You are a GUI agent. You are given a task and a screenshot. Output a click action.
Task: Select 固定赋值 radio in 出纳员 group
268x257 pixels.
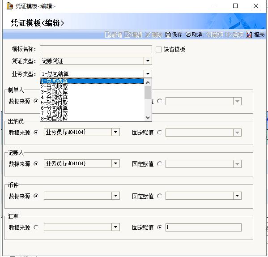tap(159, 133)
